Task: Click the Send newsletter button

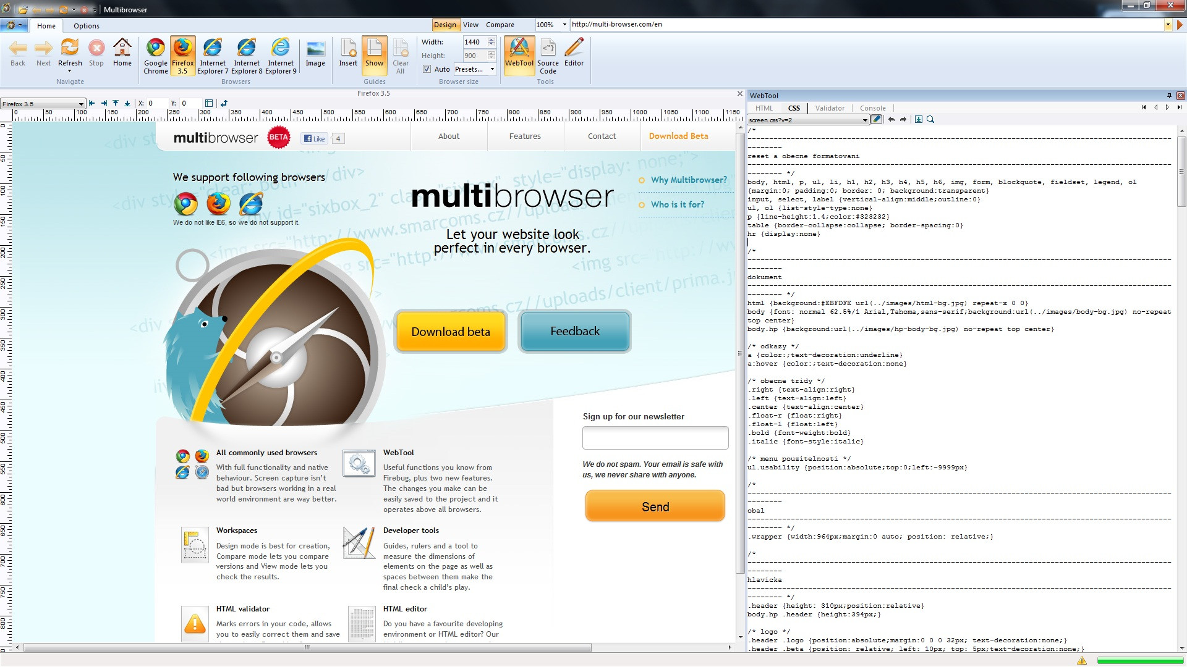Action: pyautogui.click(x=655, y=506)
